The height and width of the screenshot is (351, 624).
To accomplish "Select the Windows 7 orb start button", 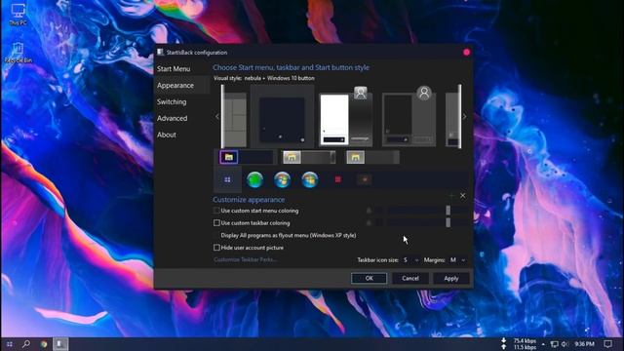I will tap(282, 179).
